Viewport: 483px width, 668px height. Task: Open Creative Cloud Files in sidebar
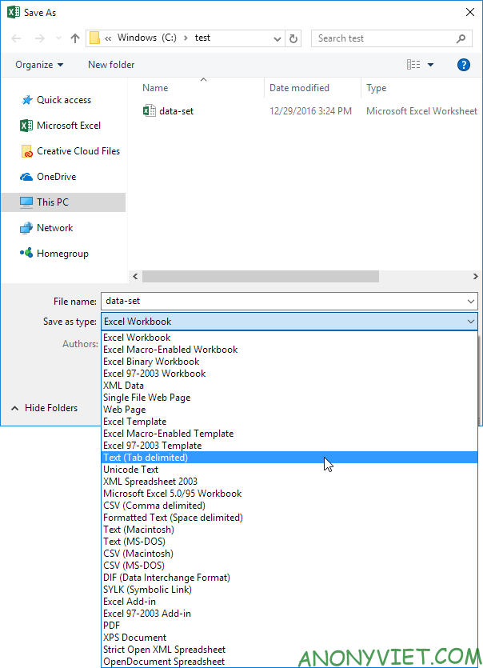click(78, 151)
